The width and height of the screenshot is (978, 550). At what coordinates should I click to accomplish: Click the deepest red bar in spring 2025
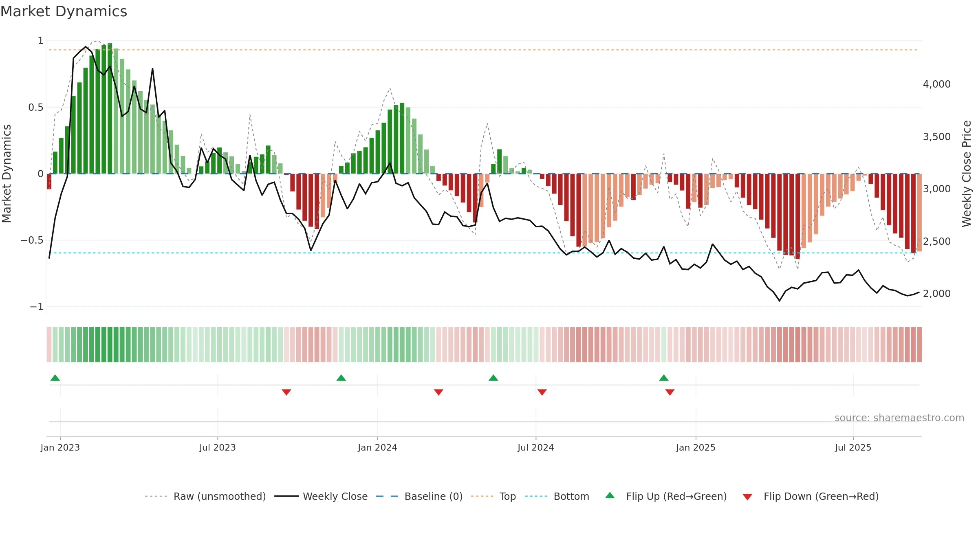[797, 216]
